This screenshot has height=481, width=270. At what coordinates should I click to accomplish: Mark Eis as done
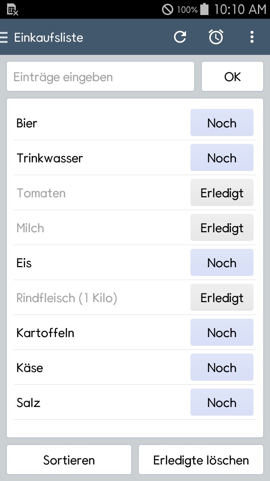[222, 263]
